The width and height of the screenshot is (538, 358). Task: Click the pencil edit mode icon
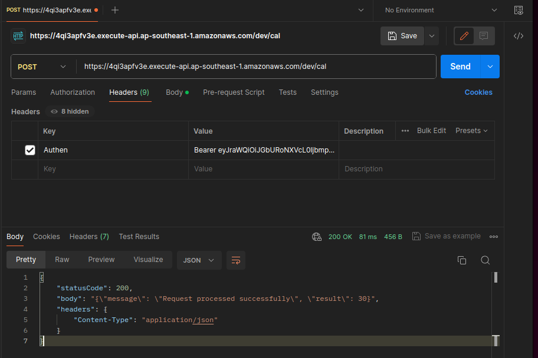tap(464, 36)
